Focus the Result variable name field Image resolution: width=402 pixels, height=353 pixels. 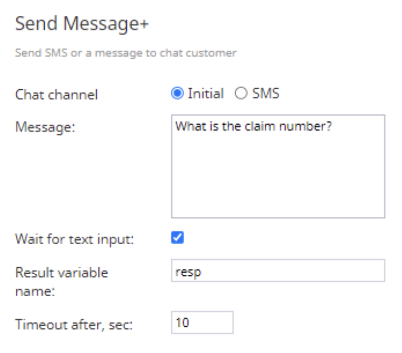pos(278,271)
